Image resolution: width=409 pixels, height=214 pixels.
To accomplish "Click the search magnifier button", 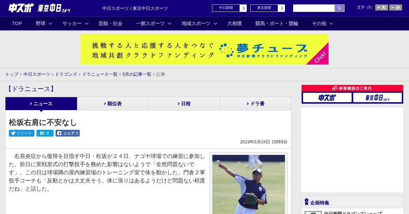I will point(339,8).
